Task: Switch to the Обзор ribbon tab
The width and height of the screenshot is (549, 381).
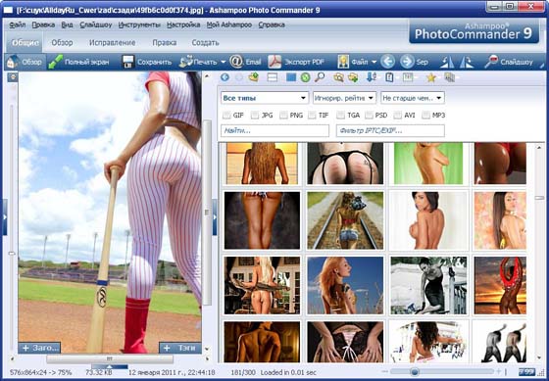Action: pyautogui.click(x=62, y=43)
